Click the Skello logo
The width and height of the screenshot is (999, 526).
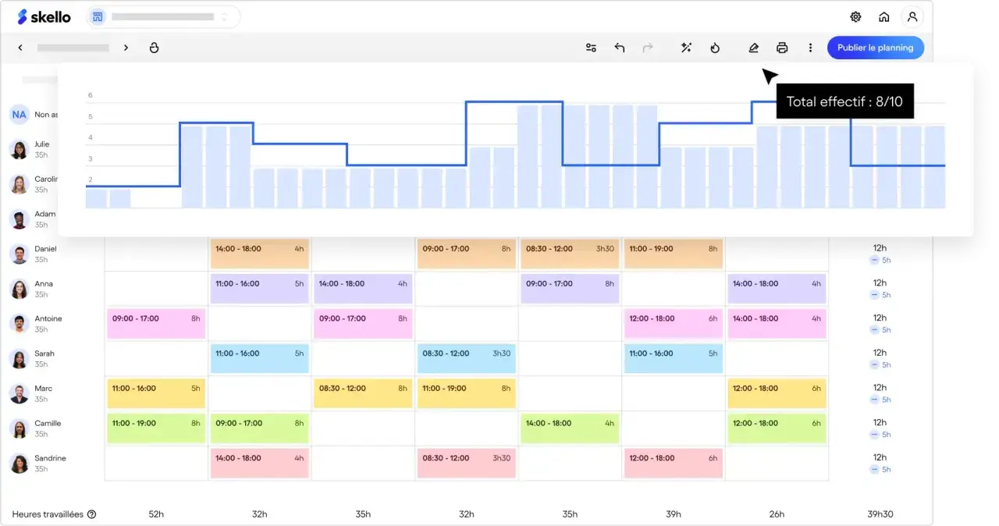44,16
